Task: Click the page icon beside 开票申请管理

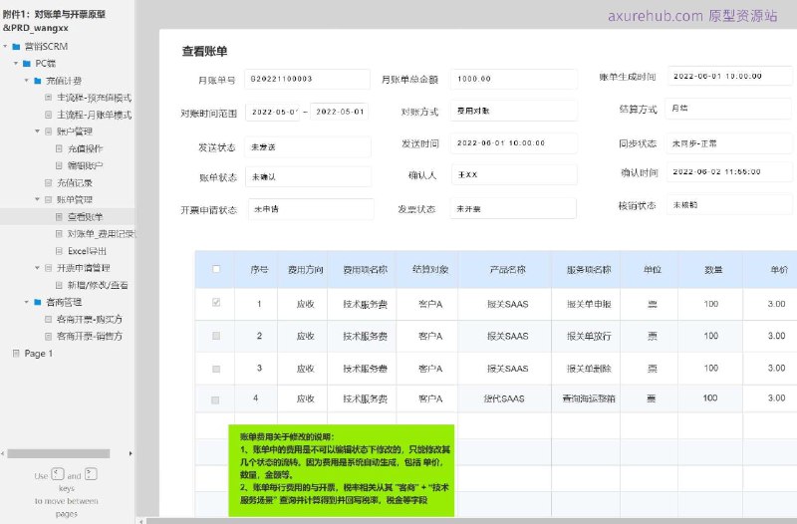Action: pos(48,268)
